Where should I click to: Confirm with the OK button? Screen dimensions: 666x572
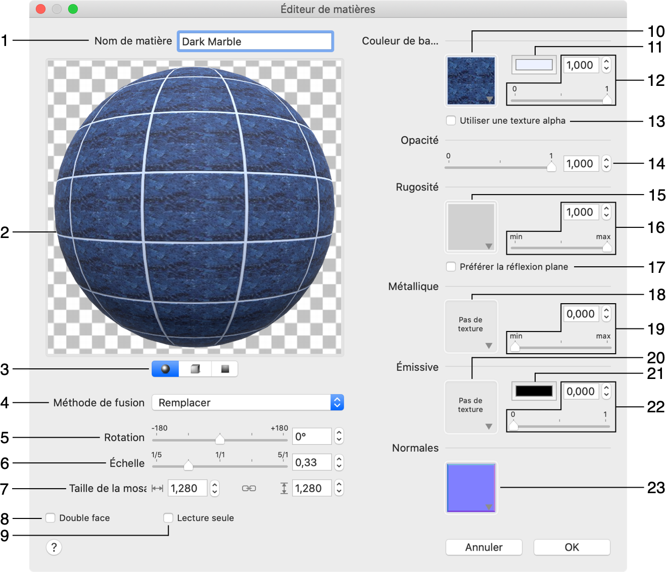(572, 547)
